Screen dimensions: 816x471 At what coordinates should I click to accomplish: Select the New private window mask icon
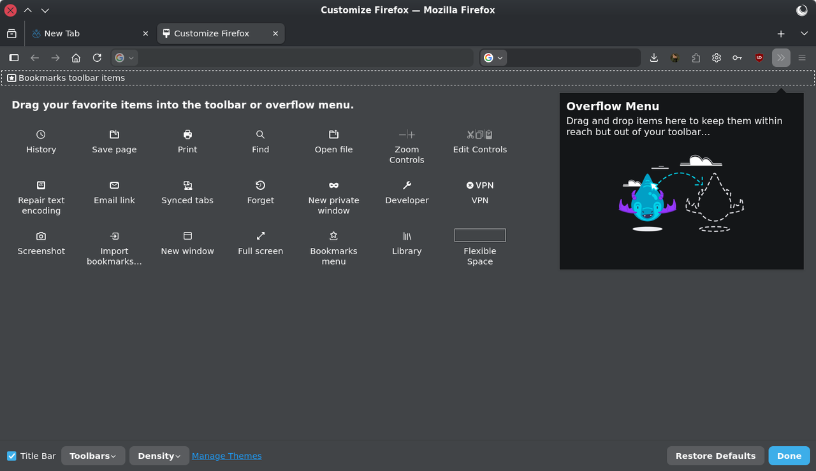[x=333, y=185]
